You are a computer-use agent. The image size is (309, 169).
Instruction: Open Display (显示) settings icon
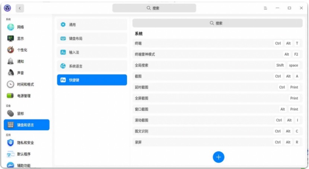[x=10, y=39]
